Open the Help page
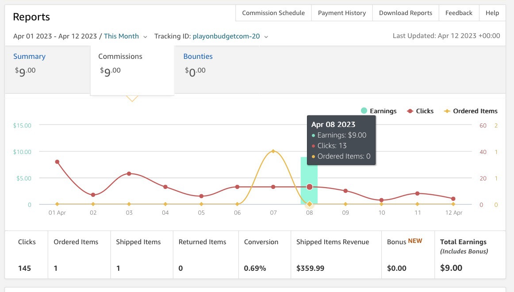This screenshot has height=292, width=514. tap(492, 13)
